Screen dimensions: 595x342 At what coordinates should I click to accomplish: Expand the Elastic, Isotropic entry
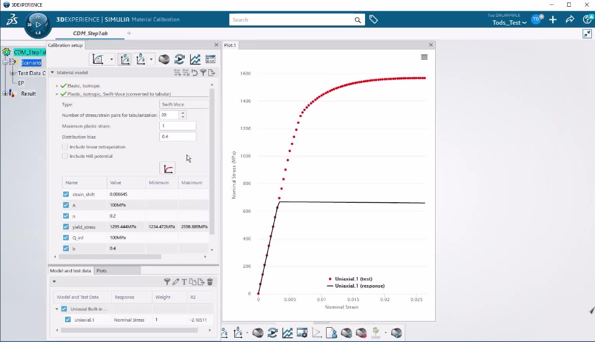[57, 86]
